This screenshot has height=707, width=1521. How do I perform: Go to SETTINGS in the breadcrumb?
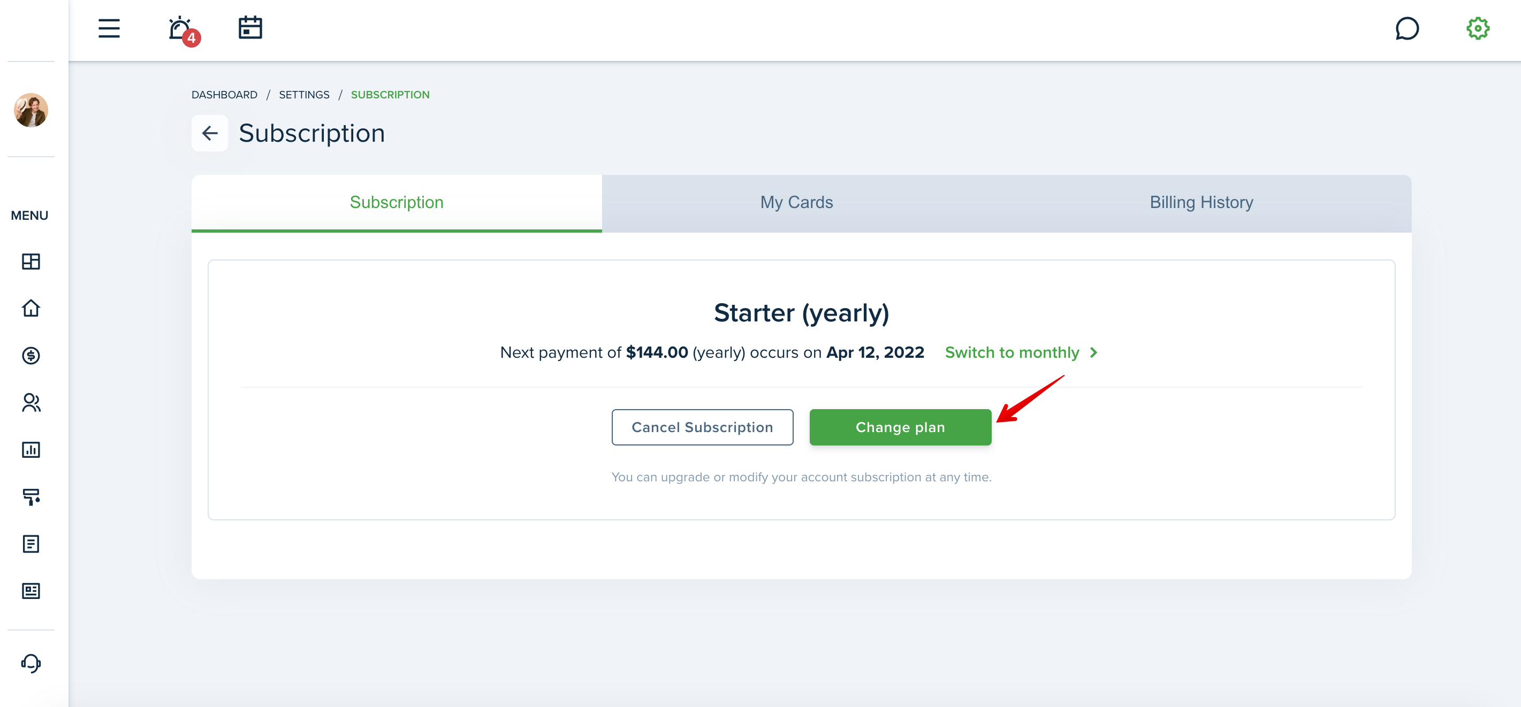tap(304, 95)
